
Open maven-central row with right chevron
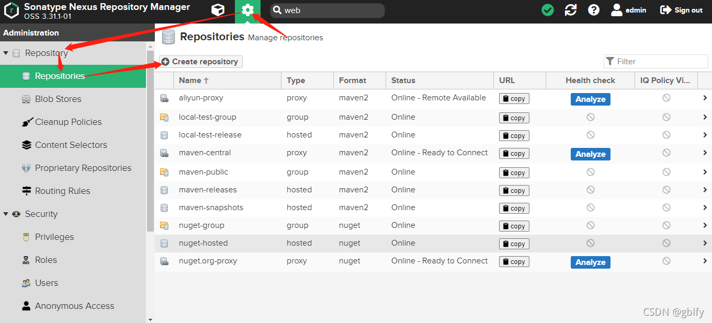coord(705,153)
